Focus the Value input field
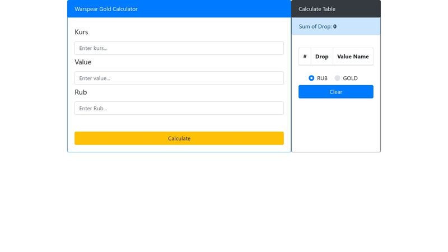Screen dimensions: 448x252 (x=179, y=78)
